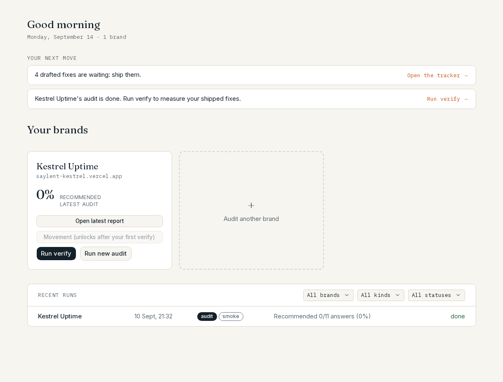Select Audit another brand card text
The height and width of the screenshot is (382, 503).
(x=251, y=219)
